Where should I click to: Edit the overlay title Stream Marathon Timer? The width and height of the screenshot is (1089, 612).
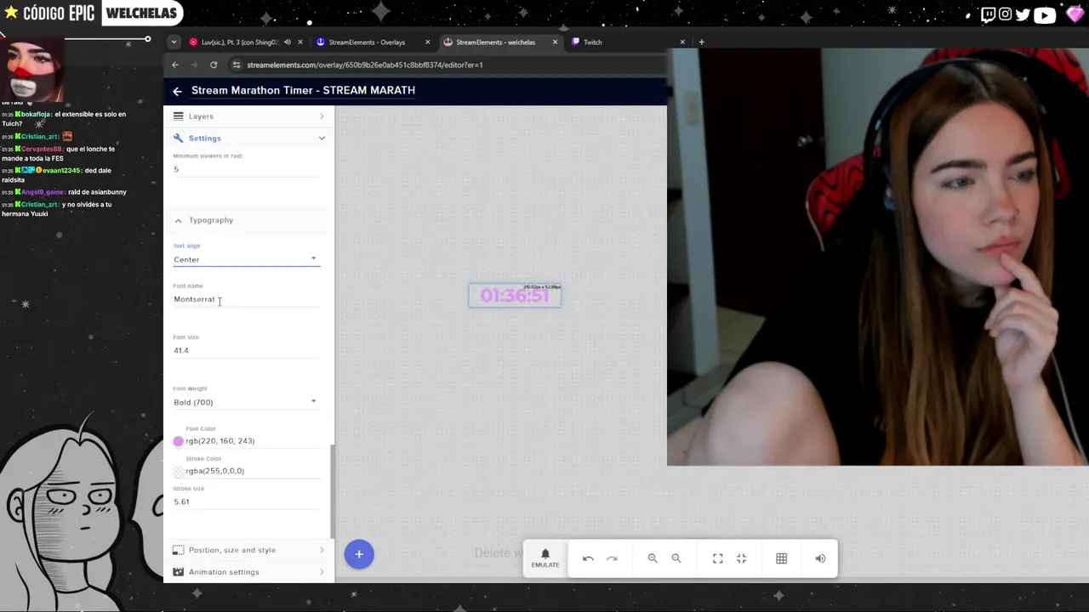[303, 90]
